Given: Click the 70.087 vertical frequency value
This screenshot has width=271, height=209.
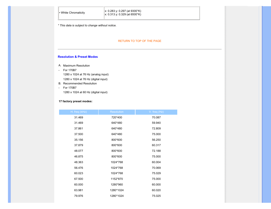Looking at the screenshot, I should tap(156, 118).
